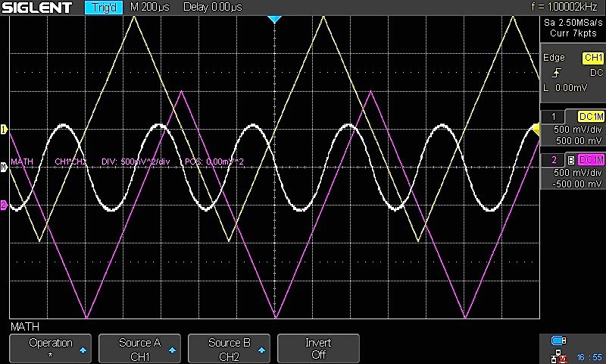
Task: Click the magenta DC1M coupling label
Action: (x=591, y=160)
